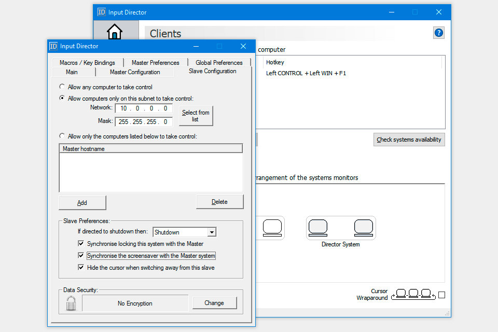Click the Network IP address field
This screenshot has width=498, height=332.
tap(144, 108)
